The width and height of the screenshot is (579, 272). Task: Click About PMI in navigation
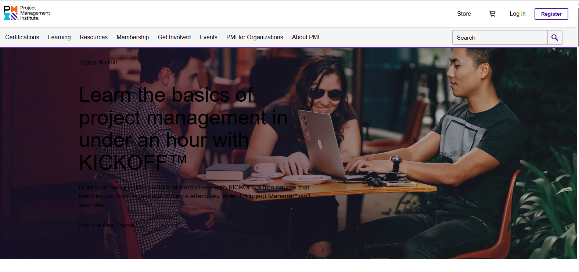point(305,37)
